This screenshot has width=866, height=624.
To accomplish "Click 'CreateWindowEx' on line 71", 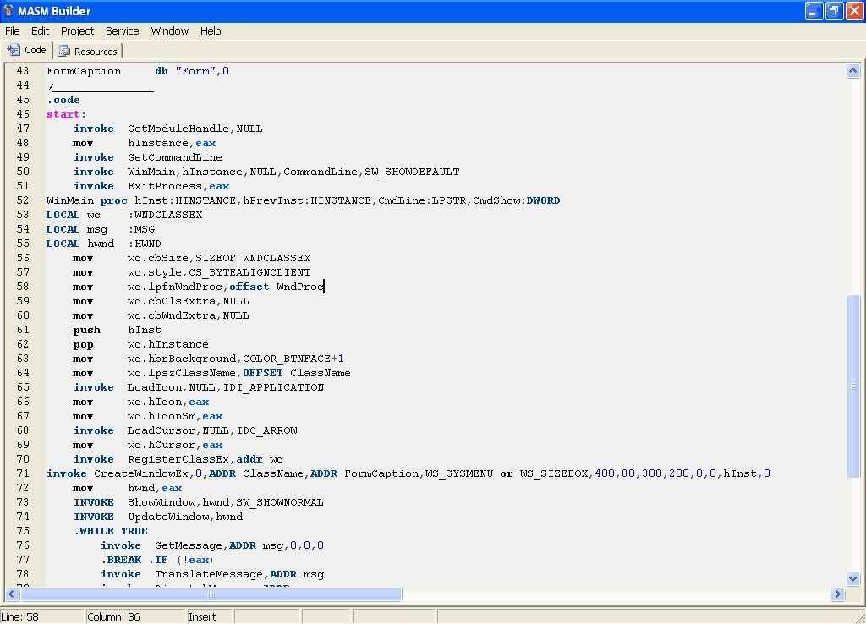I will tap(141, 473).
